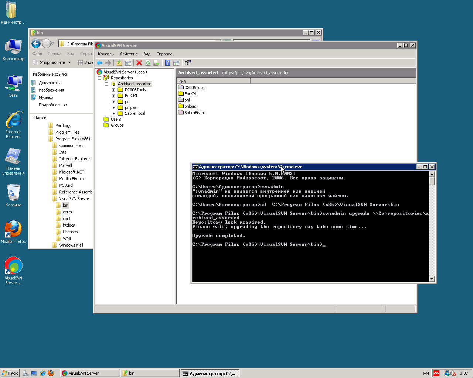
Task: Open the Справка menu
Action: click(164, 54)
